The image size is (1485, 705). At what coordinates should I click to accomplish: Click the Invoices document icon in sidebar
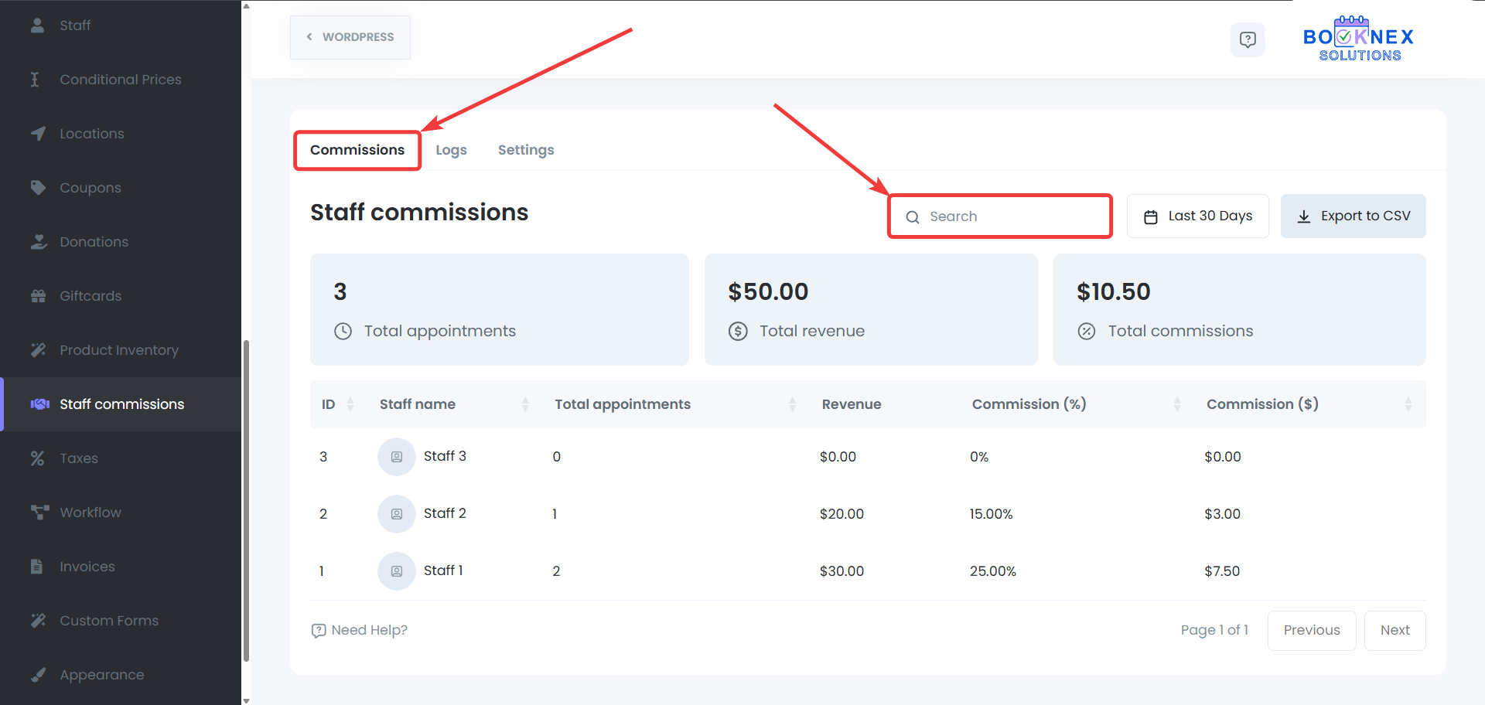pos(36,567)
